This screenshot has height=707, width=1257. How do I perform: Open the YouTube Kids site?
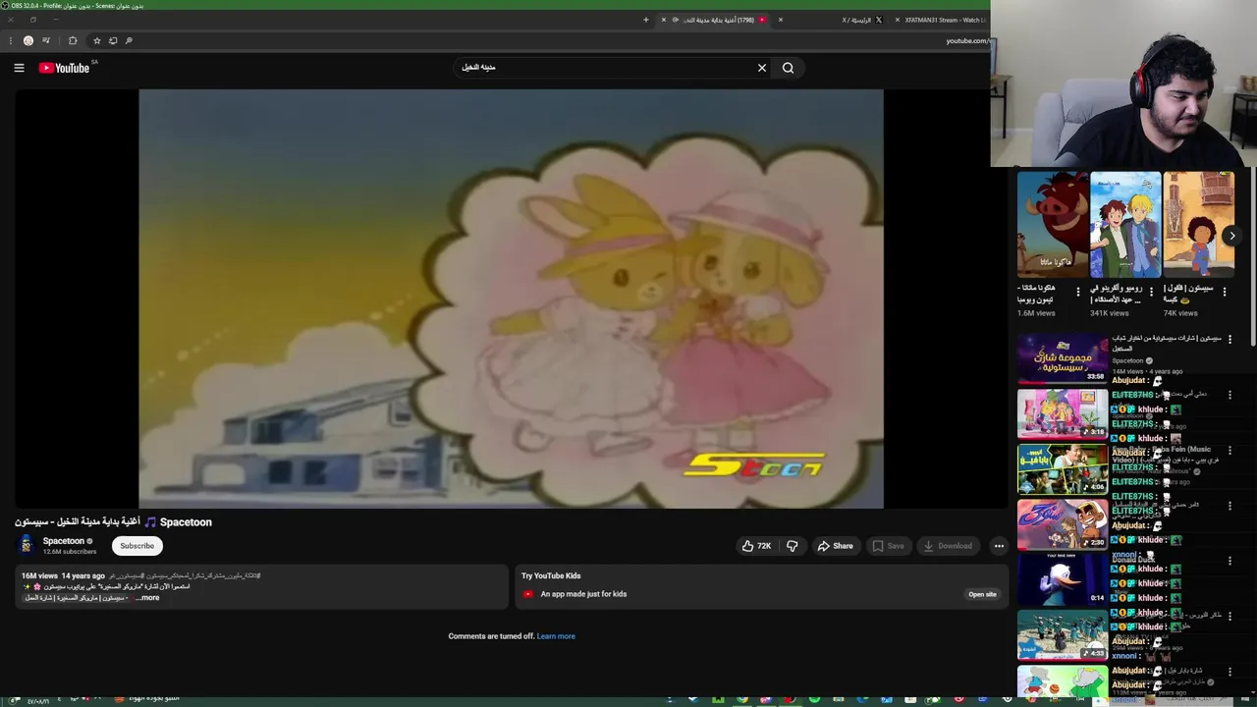(982, 594)
